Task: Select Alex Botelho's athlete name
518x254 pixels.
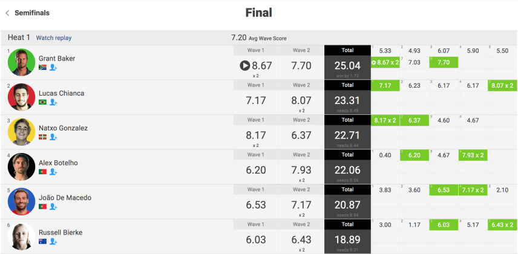Action: 58,163
